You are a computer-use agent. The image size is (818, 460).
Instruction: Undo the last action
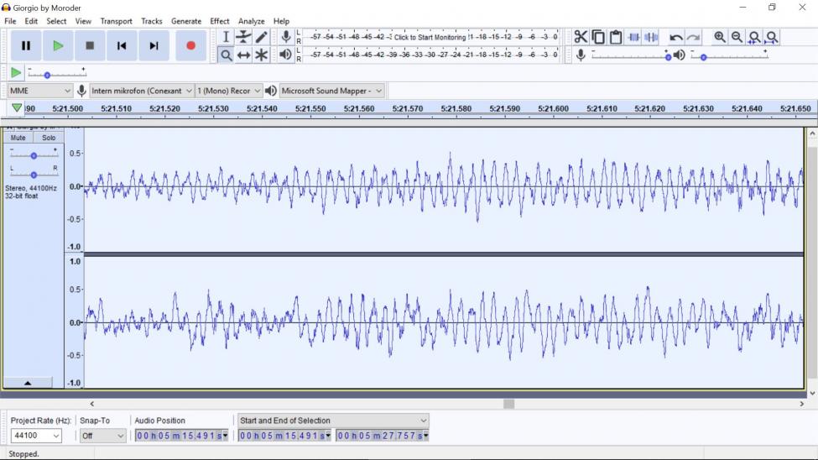(675, 37)
